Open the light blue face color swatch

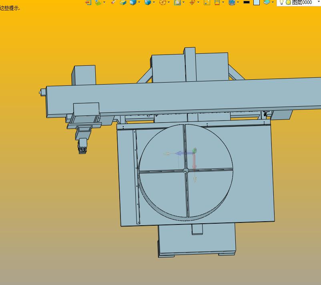coord(257,2)
